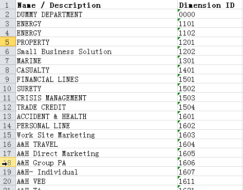Select the MARINE cell
The height and width of the screenshot is (190, 243).
tap(97, 61)
